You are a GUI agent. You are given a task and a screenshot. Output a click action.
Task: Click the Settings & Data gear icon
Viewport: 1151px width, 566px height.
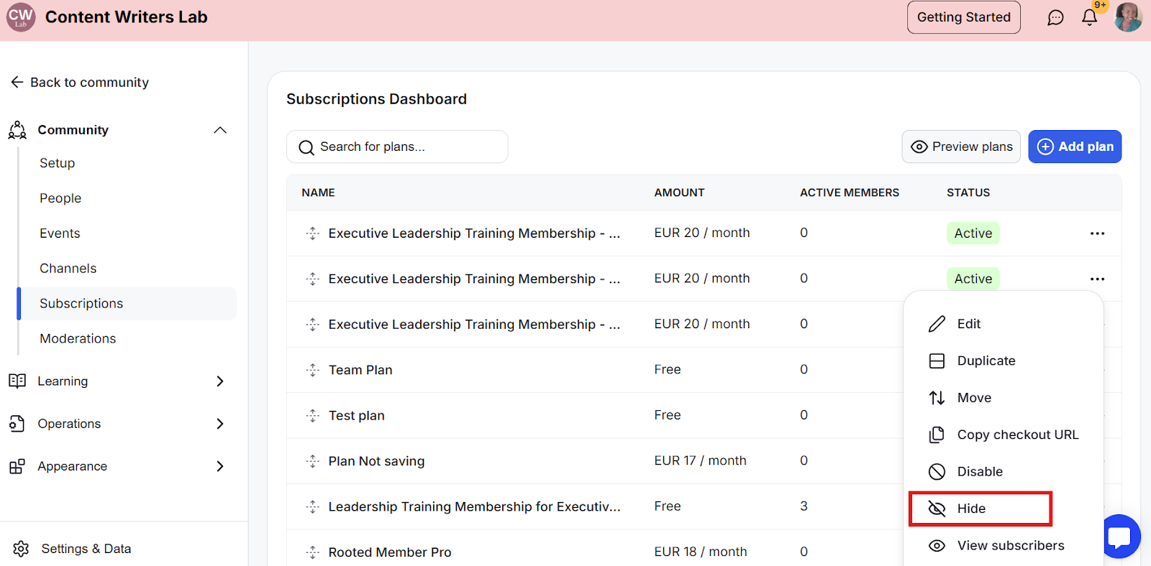[x=21, y=549]
